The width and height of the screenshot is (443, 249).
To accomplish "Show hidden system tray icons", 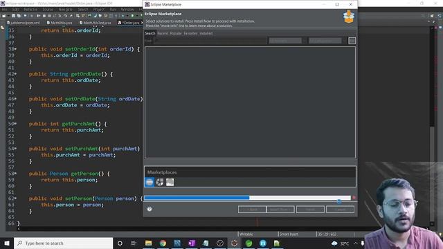I will [x=355, y=243].
